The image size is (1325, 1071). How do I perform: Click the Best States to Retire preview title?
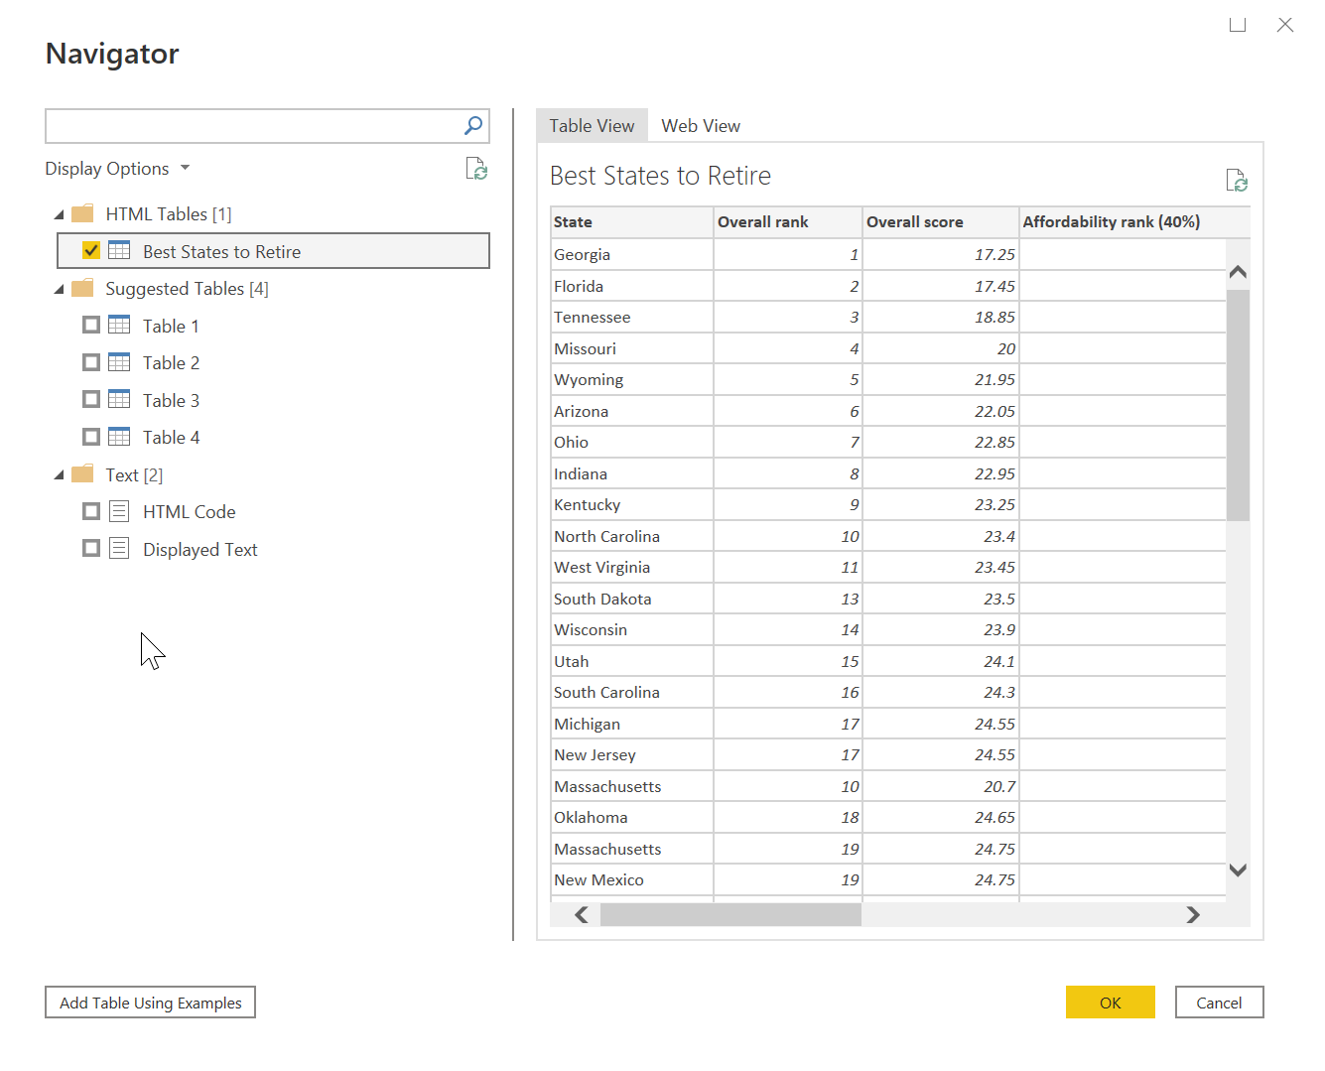click(660, 176)
